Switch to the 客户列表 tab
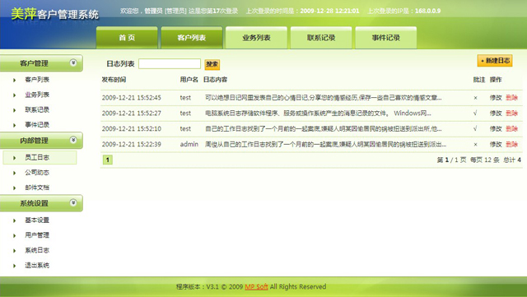527x297 pixels. [192, 38]
